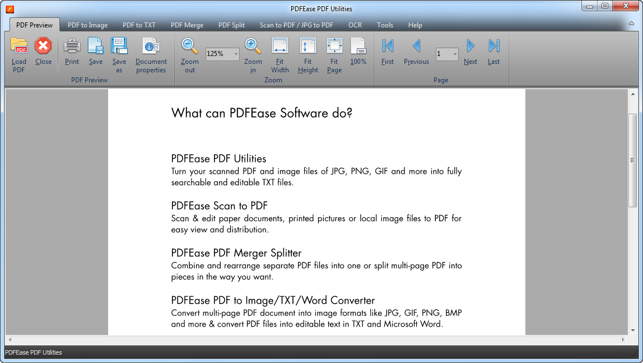Close the current PDF with red X icon
Viewport: 643px width, 363px height.
pyautogui.click(x=43, y=45)
